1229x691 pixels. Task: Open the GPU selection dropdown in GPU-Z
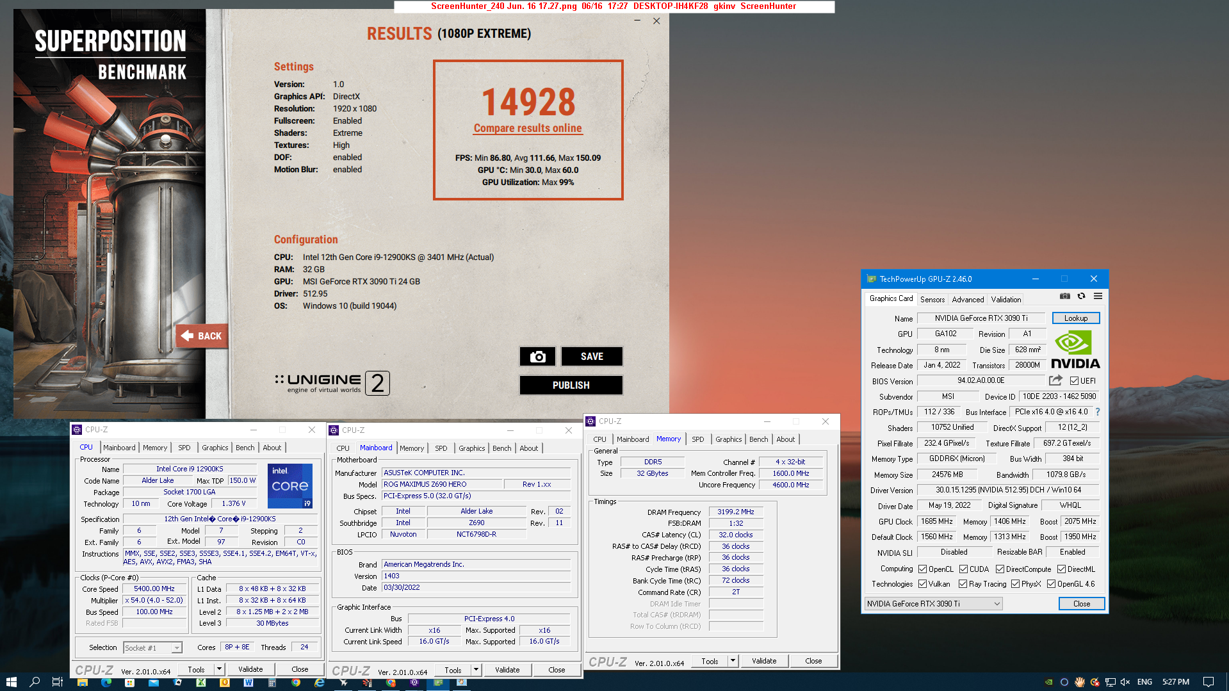pyautogui.click(x=933, y=604)
